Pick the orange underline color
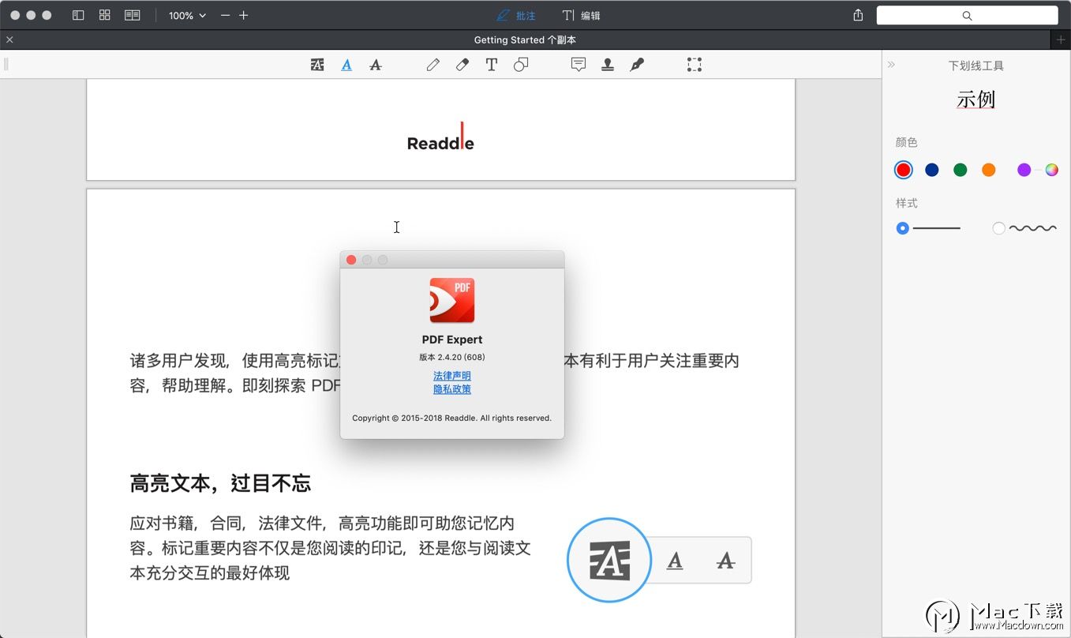 click(x=989, y=170)
